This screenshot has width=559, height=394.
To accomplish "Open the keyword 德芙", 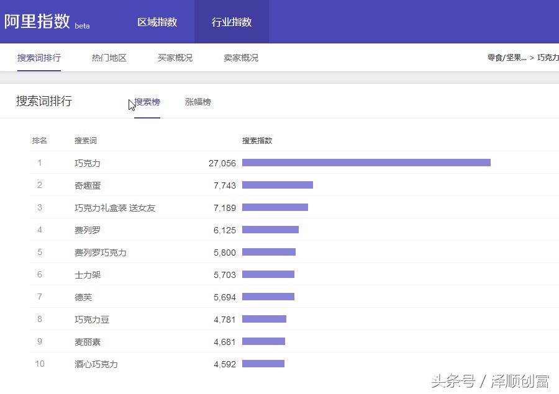I will click(x=80, y=297).
